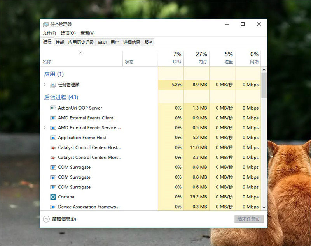
Task: Sort by the 名称 column header
Action: pyautogui.click(x=81, y=58)
